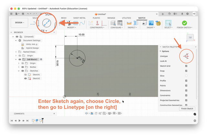Click the Insert Canvas picture icon
This screenshot has height=136, width=207.
151,23
